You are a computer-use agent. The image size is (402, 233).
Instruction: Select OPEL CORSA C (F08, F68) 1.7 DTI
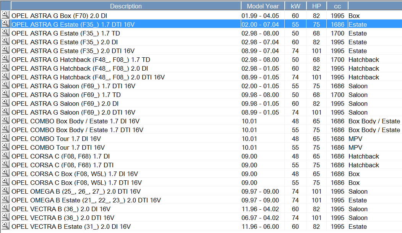tap(63, 165)
